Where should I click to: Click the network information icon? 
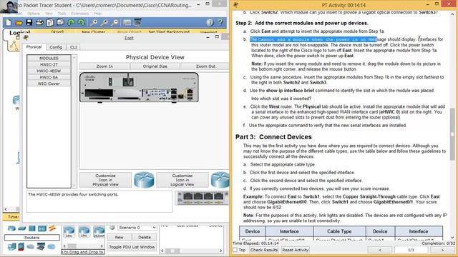pos(210,22)
